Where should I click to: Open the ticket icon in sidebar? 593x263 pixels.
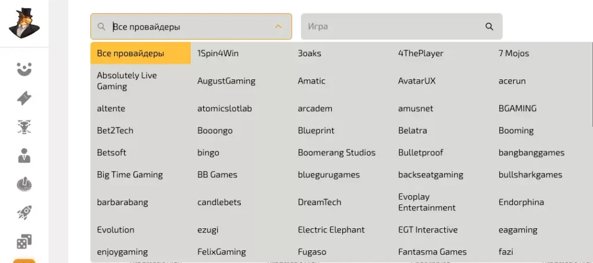24,98
